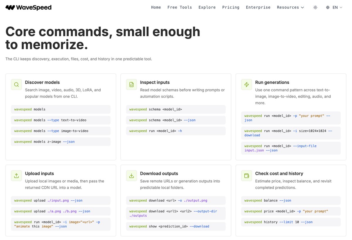
Task: Click Download outputs description about local folders
Action: pos(180,184)
